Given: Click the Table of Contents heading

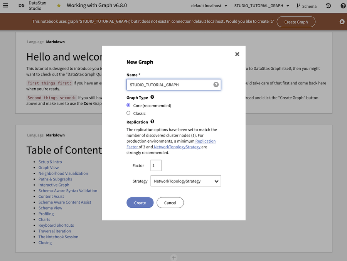Looking at the screenshot, I should pyautogui.click(x=64, y=150).
